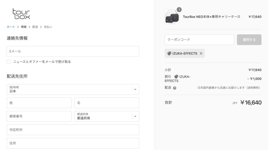Click the product name TourBox NEO本体+専用キャリーケース
The image size is (268, 150).
click(x=211, y=17)
